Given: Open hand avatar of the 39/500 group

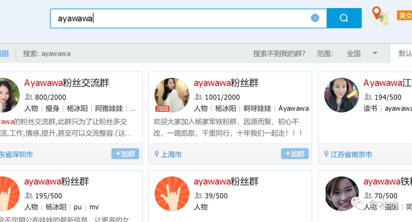Looking at the screenshot, I should point(172,194).
